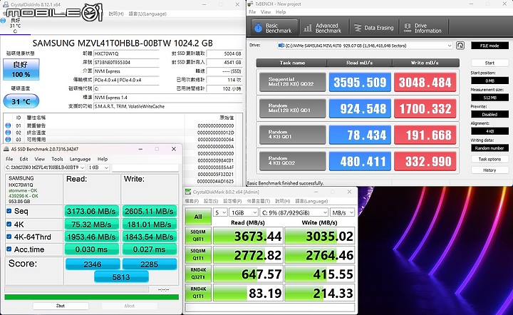Click the green All button in CrystalDiskMark
The height and width of the screenshot is (315, 513).
[x=198, y=217]
